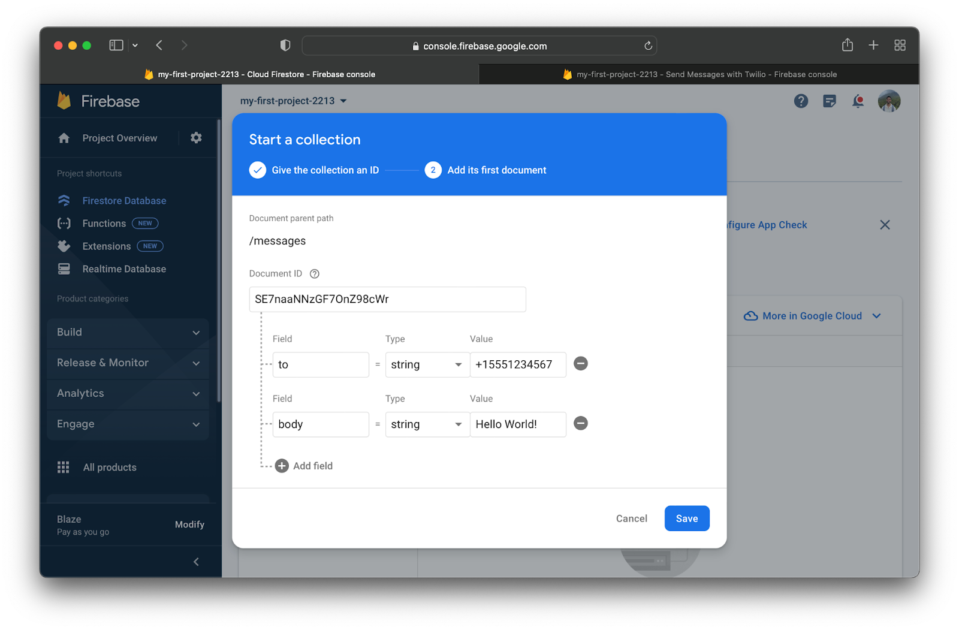Viewport: 959px width, 630px height.
Task: Click Add field link
Action: [313, 466]
